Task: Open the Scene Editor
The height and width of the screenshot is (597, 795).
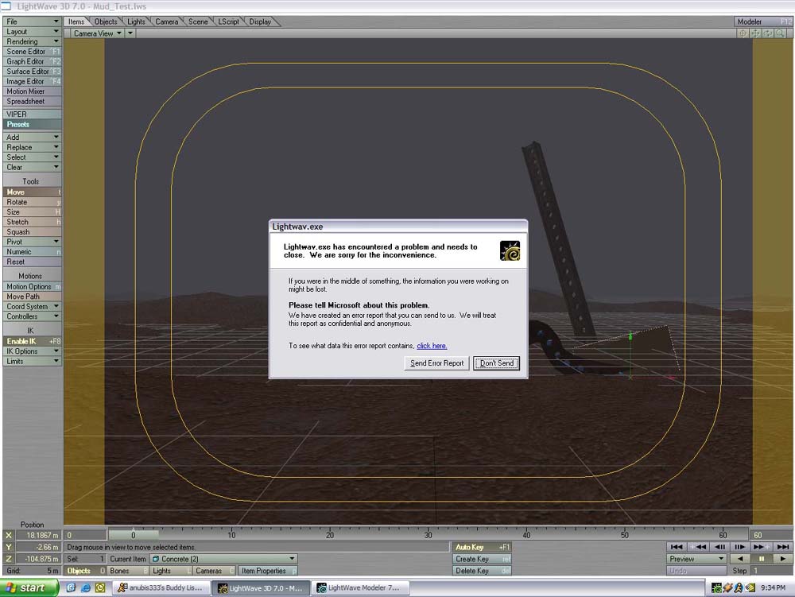Action: [32, 52]
